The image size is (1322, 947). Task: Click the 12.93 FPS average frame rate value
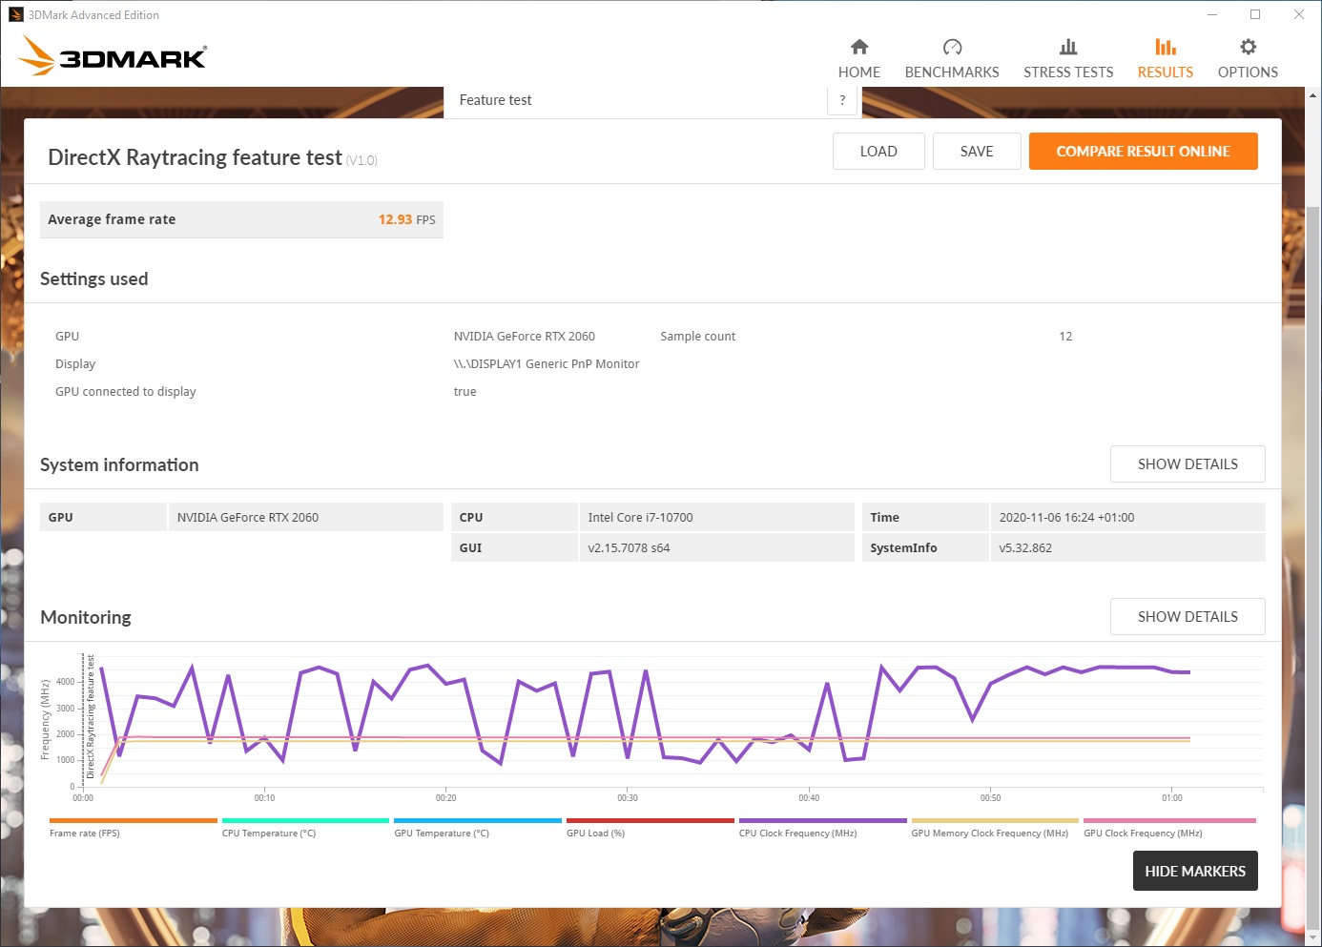[x=406, y=219]
